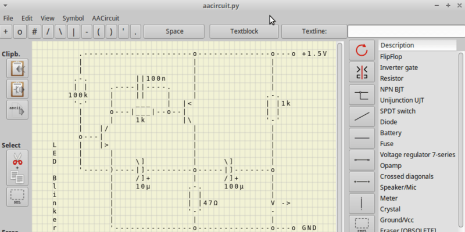Choose 'NPN BJT' from the component list

click(x=392, y=89)
